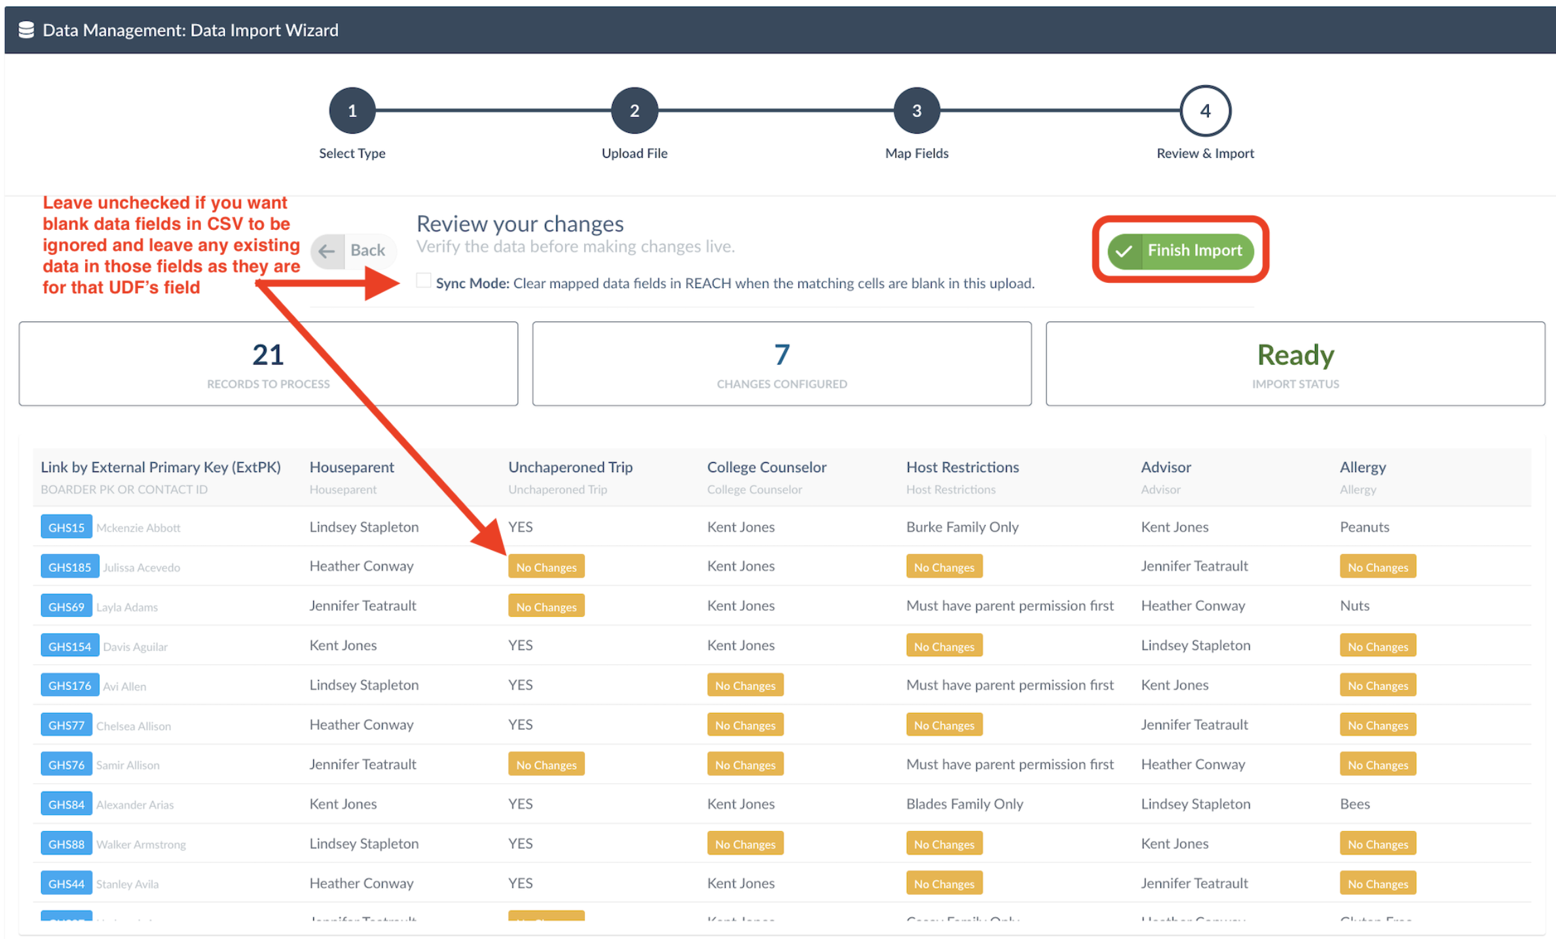The image size is (1556, 939).
Task: Click Must have parent permission first for Layla Adams
Action: click(1010, 606)
